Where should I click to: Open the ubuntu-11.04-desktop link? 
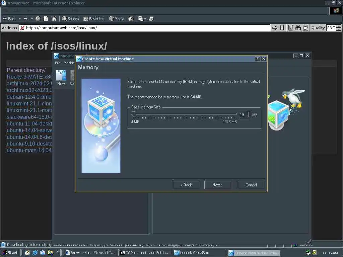tap(29, 124)
